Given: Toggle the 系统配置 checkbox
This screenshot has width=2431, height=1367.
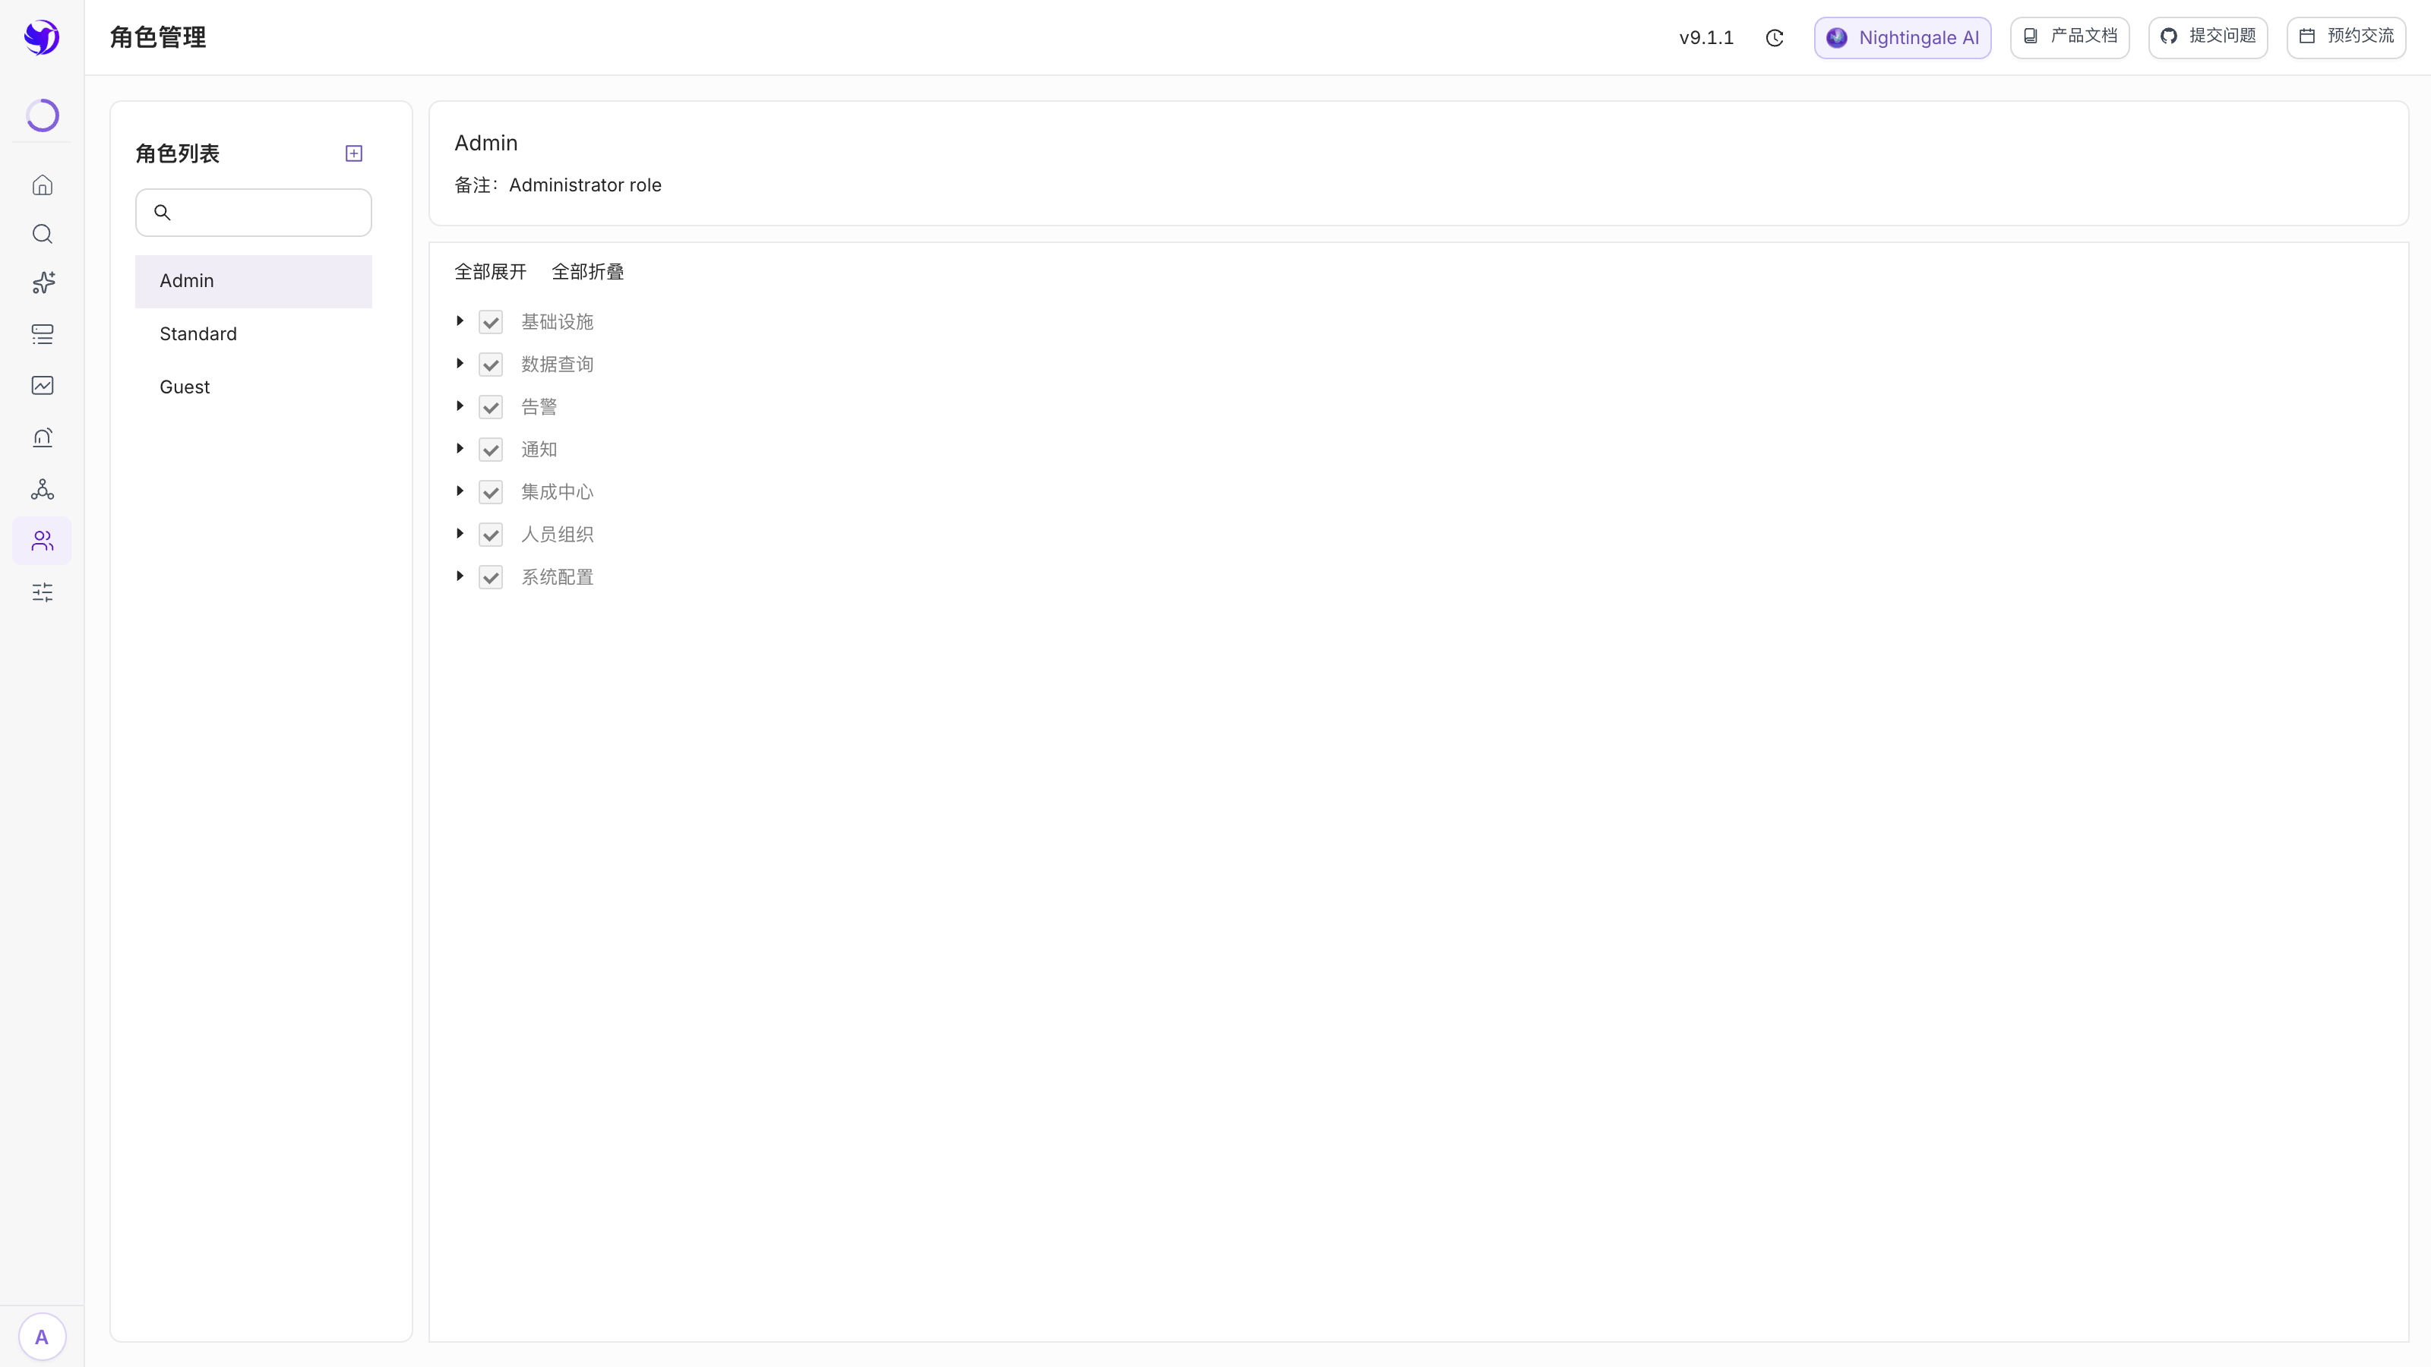Looking at the screenshot, I should click(x=491, y=576).
